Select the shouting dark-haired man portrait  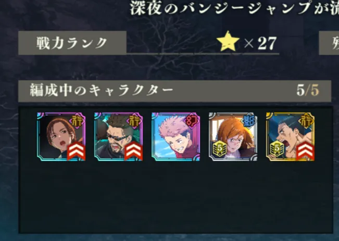[291, 136]
